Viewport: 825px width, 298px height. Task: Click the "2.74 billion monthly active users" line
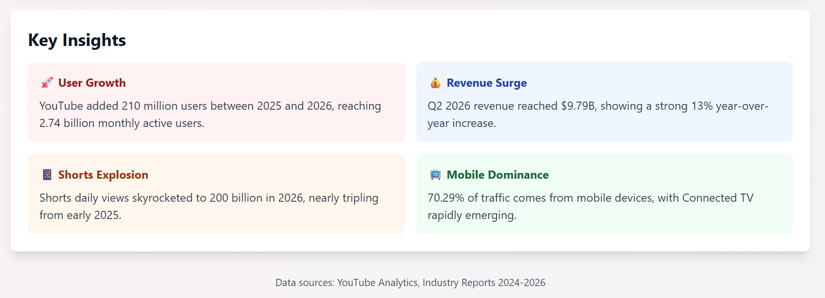[122, 123]
